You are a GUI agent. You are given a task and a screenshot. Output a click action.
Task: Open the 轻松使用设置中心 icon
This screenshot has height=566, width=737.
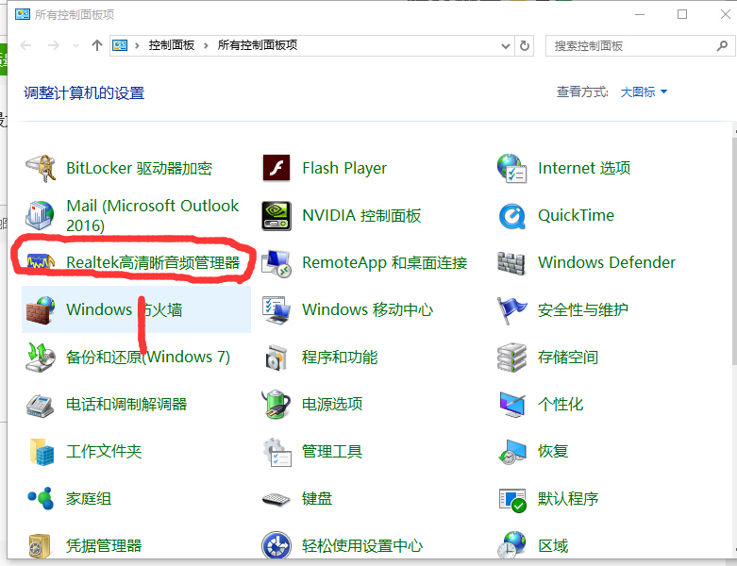click(276, 545)
